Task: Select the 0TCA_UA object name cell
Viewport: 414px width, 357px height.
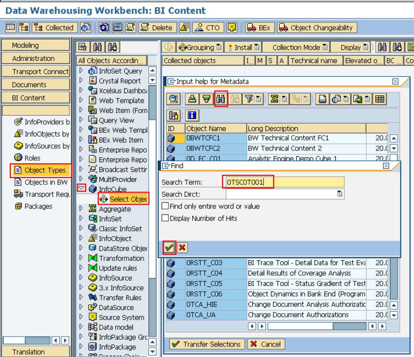Action: click(x=216, y=315)
